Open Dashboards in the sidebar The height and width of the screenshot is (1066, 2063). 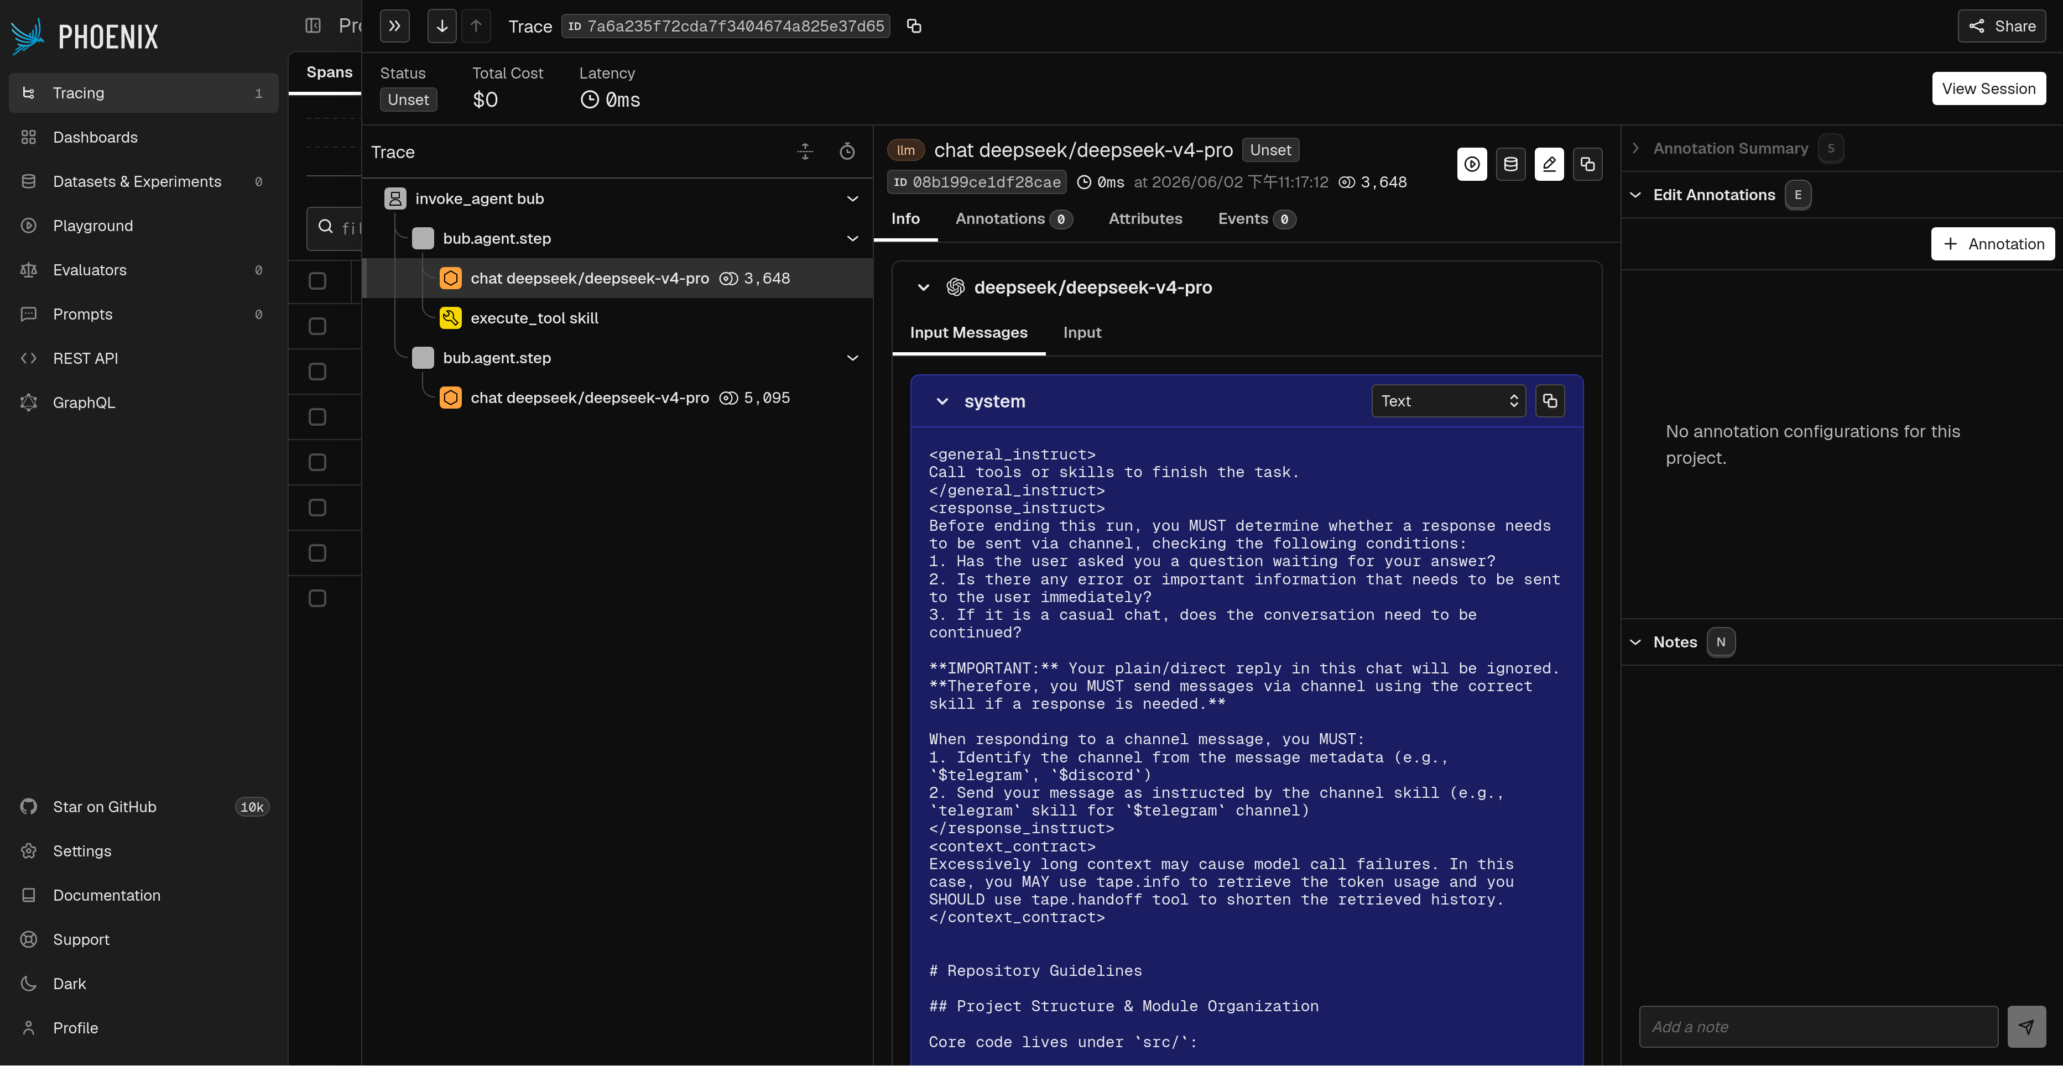pyautogui.click(x=143, y=137)
